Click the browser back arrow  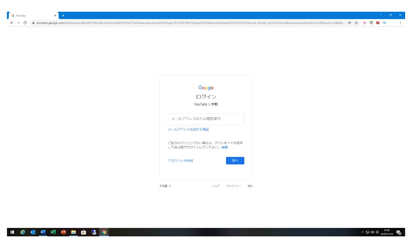point(12,23)
